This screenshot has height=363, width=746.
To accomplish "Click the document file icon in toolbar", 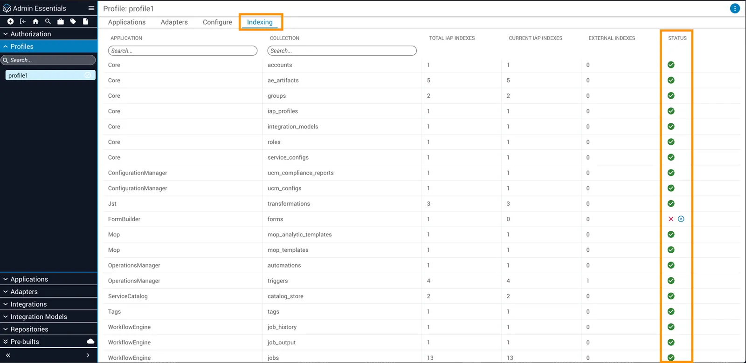I will pos(86,21).
